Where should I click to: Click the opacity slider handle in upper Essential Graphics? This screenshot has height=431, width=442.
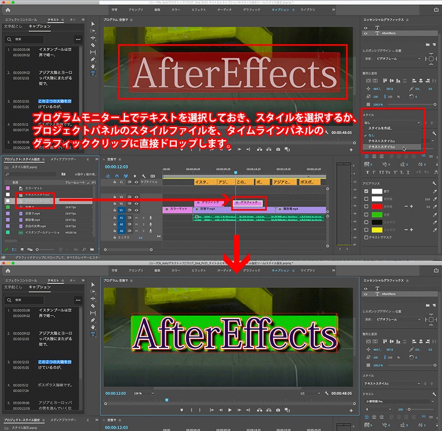[435, 105]
